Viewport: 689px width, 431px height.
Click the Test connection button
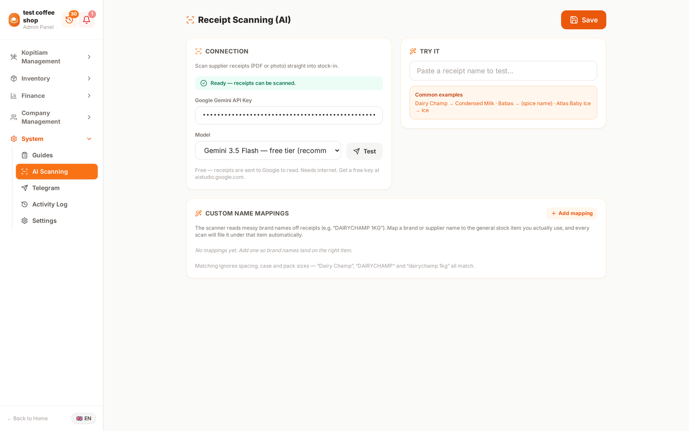point(364,151)
